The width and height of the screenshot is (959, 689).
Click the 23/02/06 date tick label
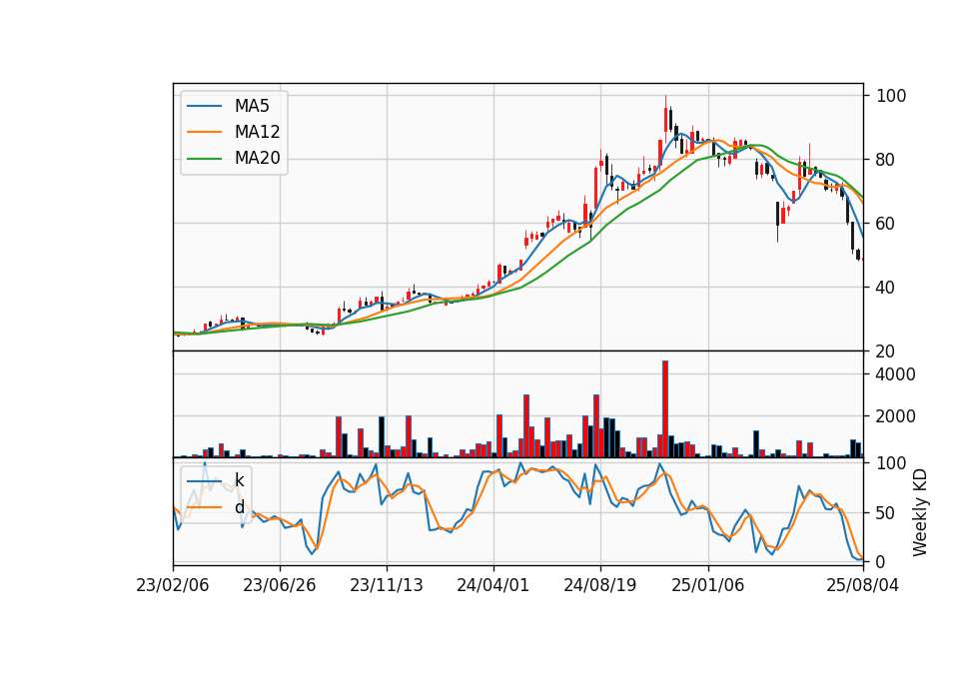tap(173, 585)
